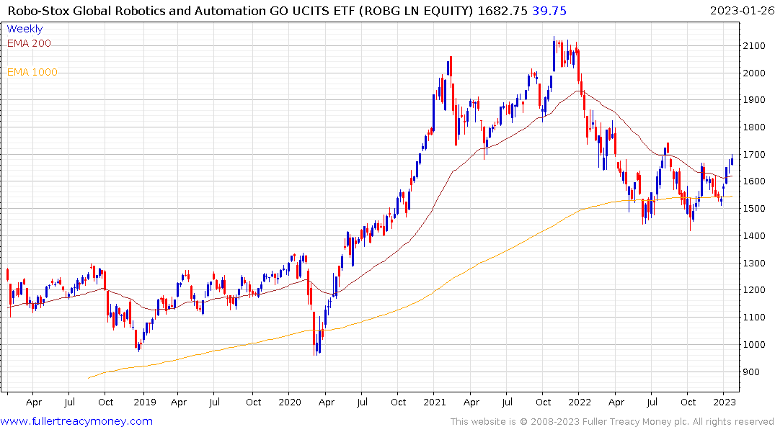Click the 1700 price axis label

click(754, 155)
